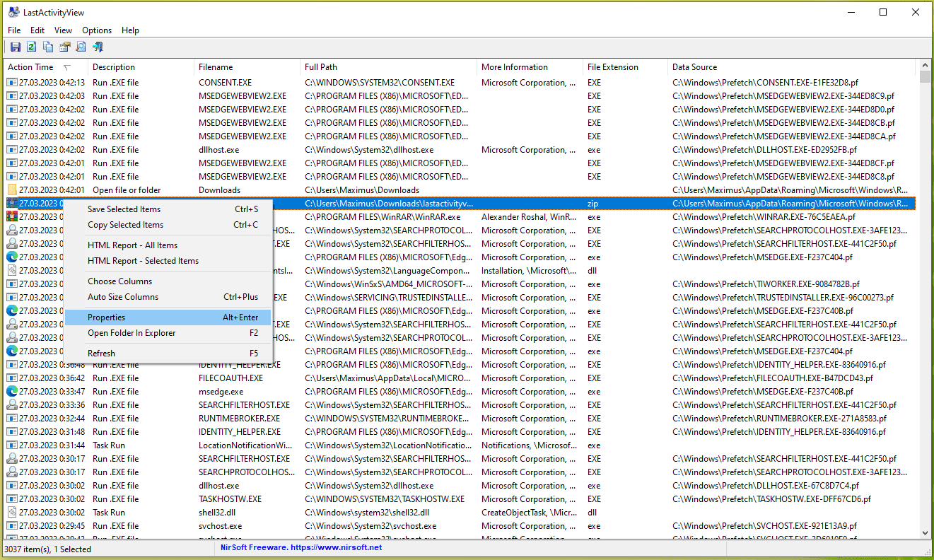Click the 'zip' file extension cell

tap(592, 204)
